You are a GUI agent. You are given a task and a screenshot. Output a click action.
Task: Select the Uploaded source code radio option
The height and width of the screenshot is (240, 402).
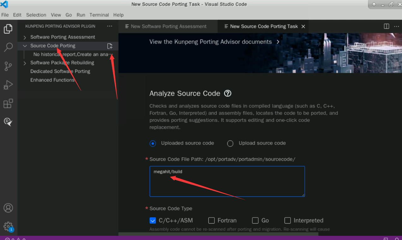[153, 143]
